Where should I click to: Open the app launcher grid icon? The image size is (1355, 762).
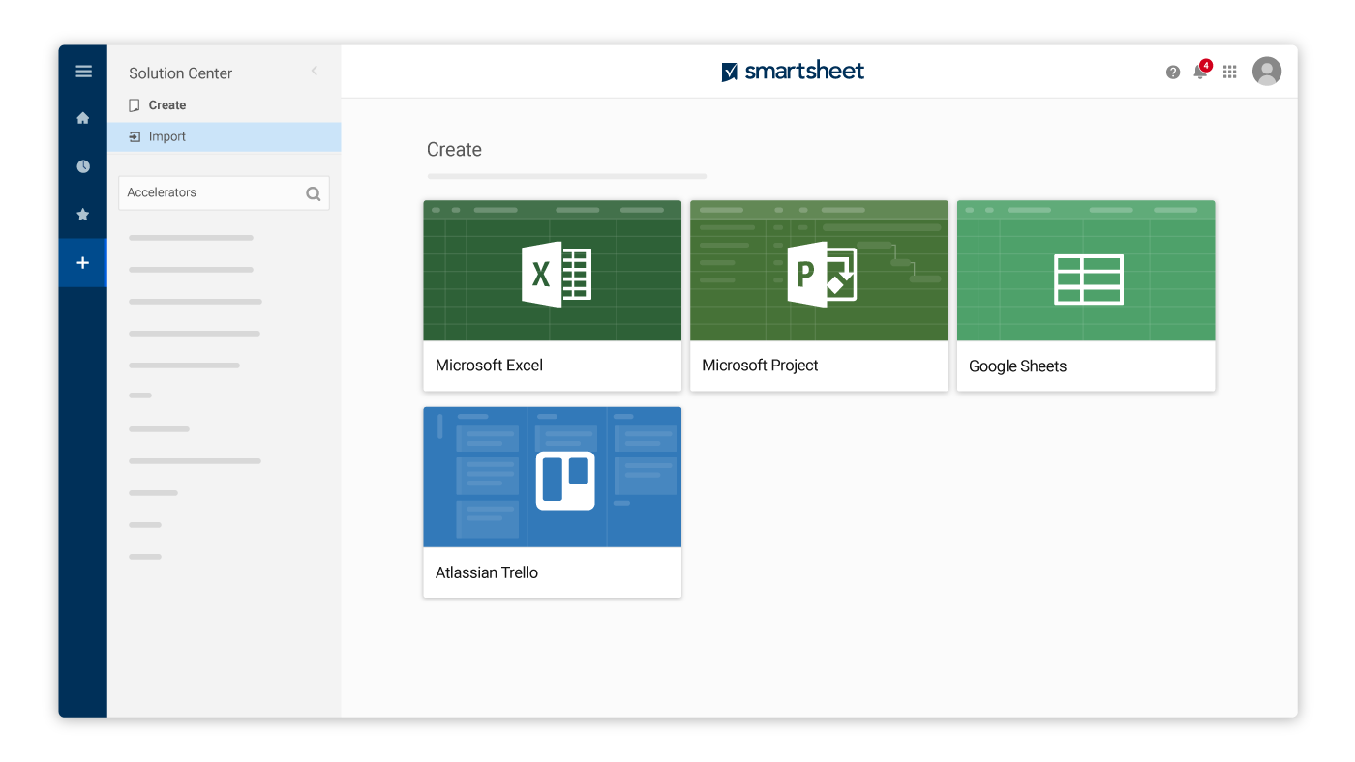[x=1230, y=72]
